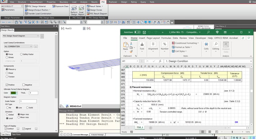Click the Excel zoom slider handle

tap(232, 132)
